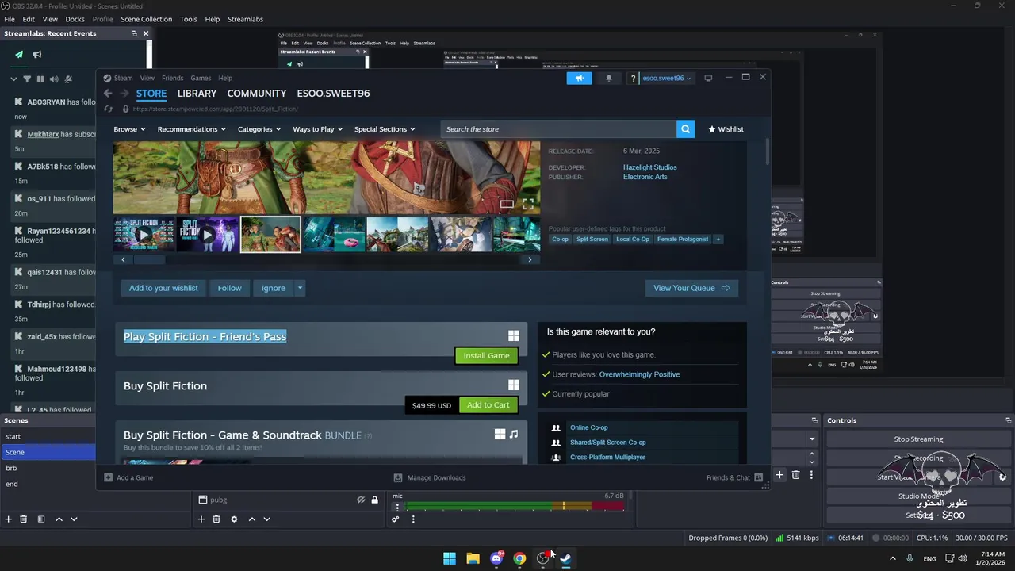Image resolution: width=1015 pixels, height=571 pixels.
Task: Pause the Streamlabs event queue
Action: click(x=40, y=79)
